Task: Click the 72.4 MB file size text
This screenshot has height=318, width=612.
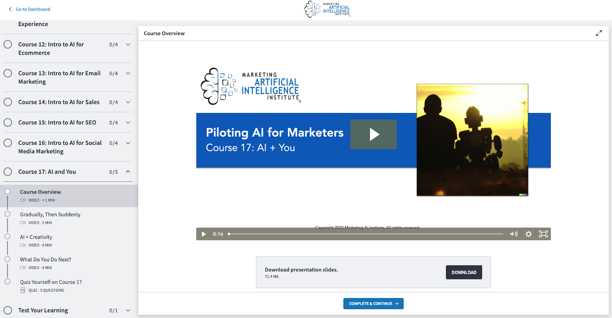Action: click(272, 276)
